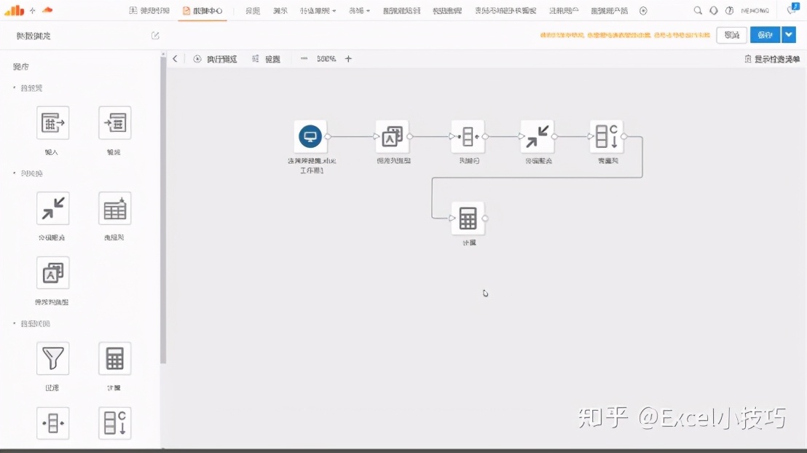This screenshot has height=453, width=807.
Task: Click the calculator node at the end of the flow
Action: pyautogui.click(x=468, y=217)
